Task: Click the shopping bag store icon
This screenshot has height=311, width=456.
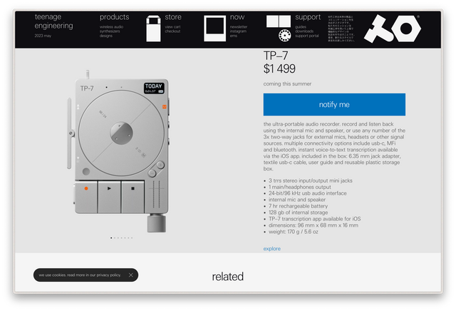Action: [x=153, y=29]
